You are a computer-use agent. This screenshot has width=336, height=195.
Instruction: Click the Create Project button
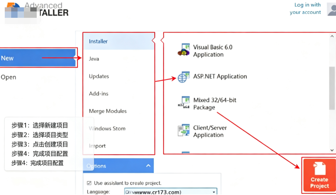[319, 175]
